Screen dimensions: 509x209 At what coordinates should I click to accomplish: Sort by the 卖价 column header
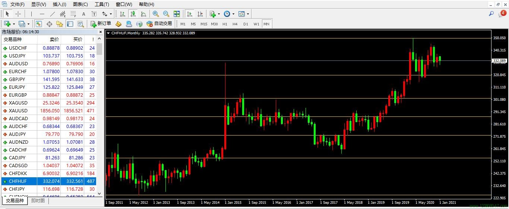(49, 40)
